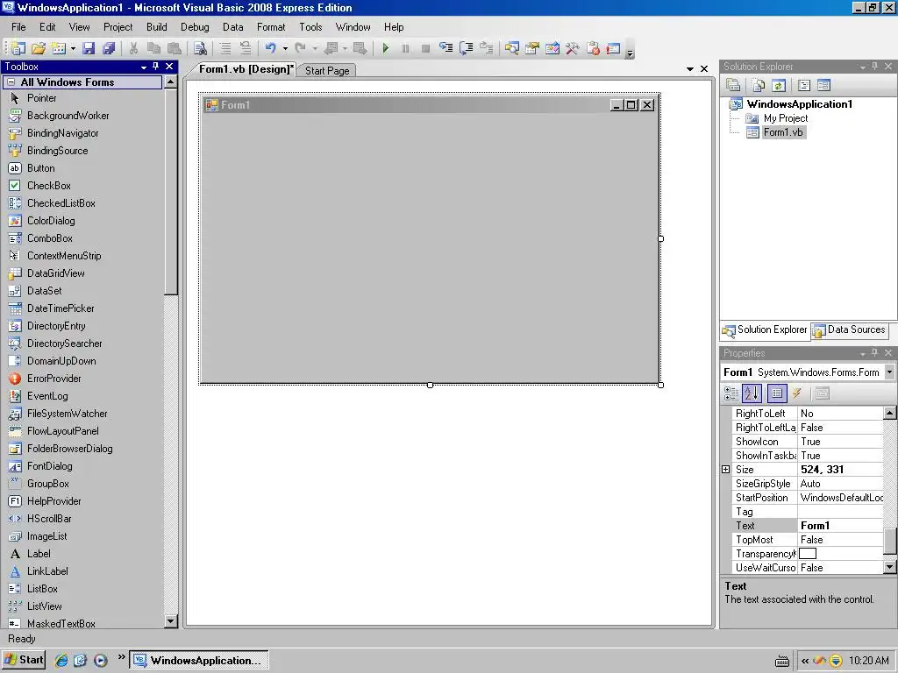Click the Paste clipboard icon

(x=175, y=49)
